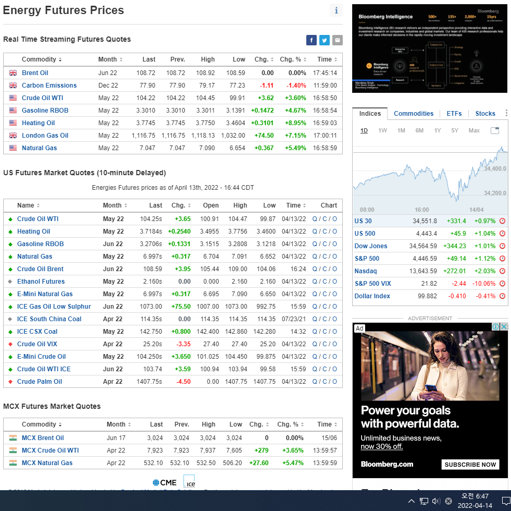Open the network icon in system tray

coord(423,501)
